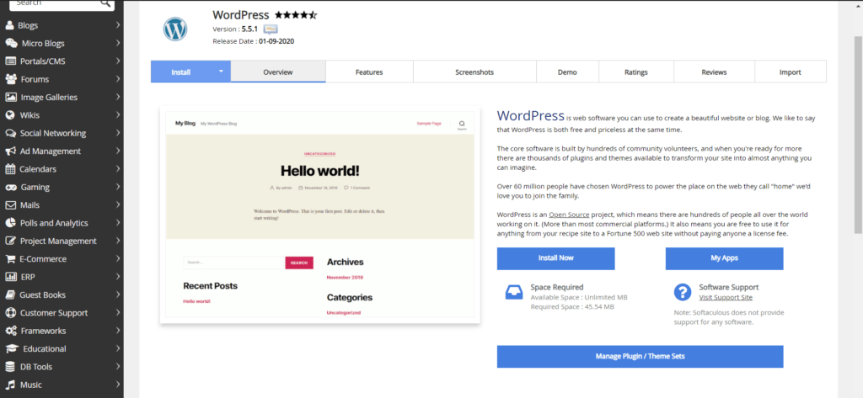Open the Demo tab
This screenshot has height=398, width=863.
click(x=567, y=72)
